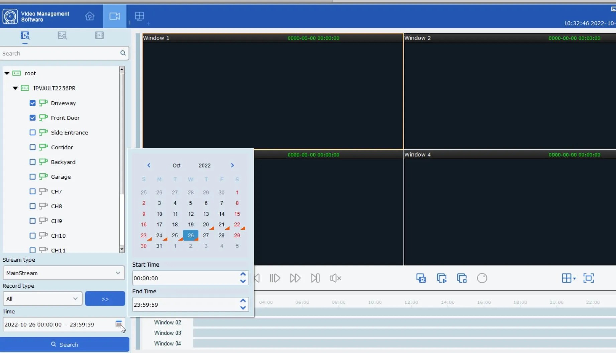Click the home icon in top bar
The height and width of the screenshot is (353, 616).
point(90,16)
